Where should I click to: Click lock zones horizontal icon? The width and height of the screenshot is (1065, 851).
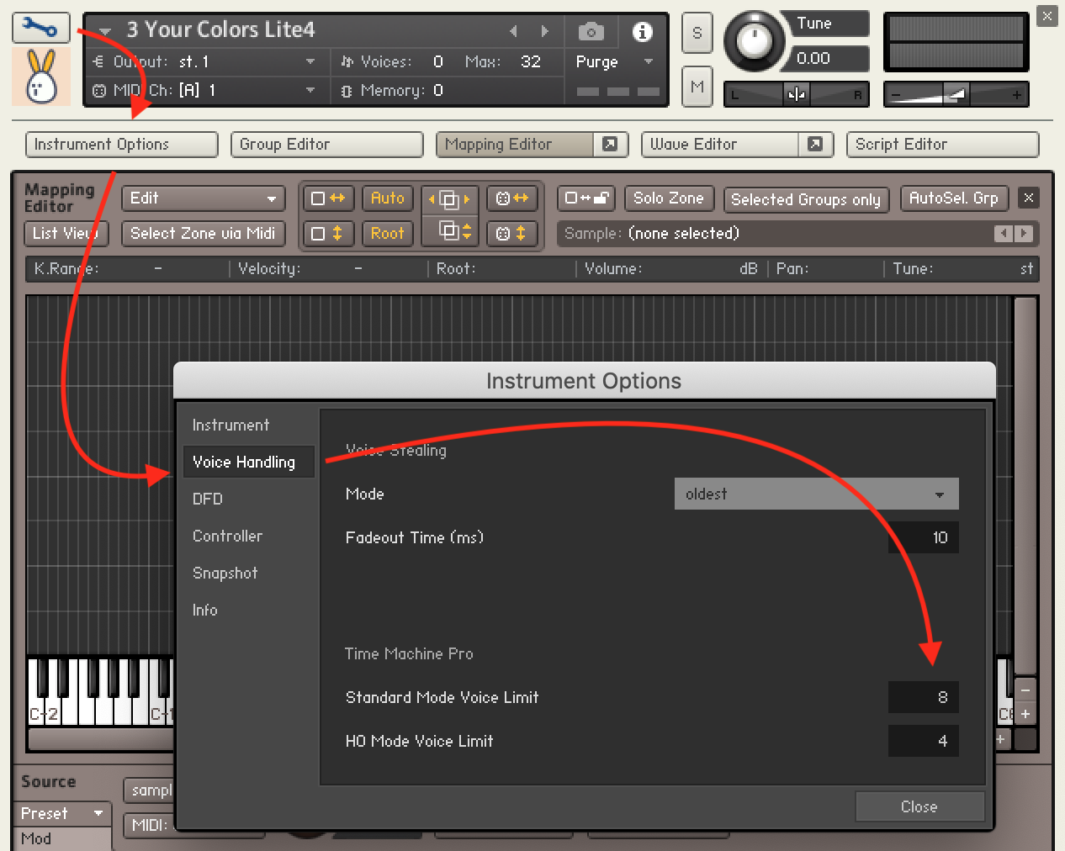(328, 198)
